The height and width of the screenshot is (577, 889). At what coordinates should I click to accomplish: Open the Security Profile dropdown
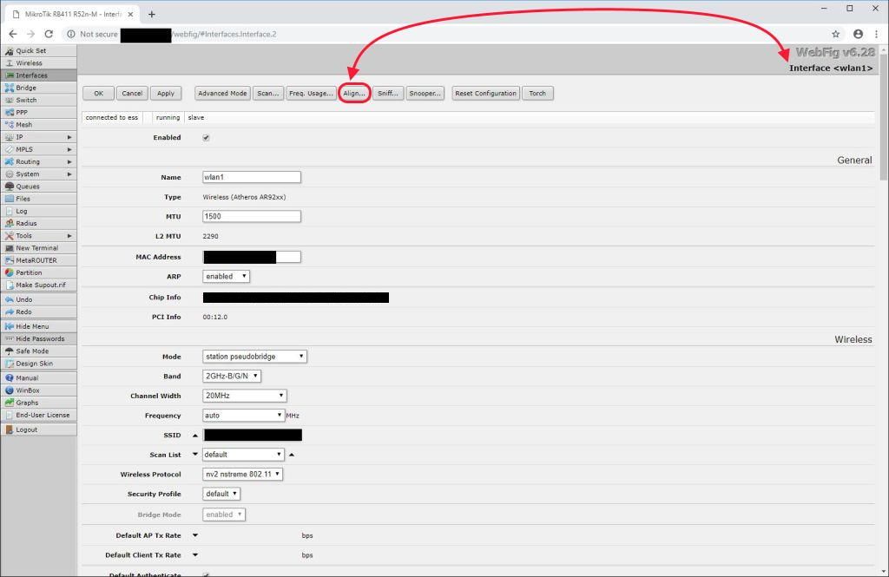tap(221, 495)
